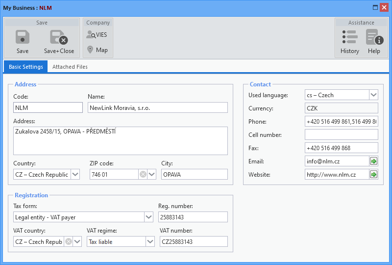Click the Address text area
The image size is (392, 265).
click(x=121, y=141)
